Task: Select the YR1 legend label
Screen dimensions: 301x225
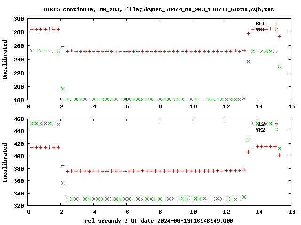Action: (260, 30)
